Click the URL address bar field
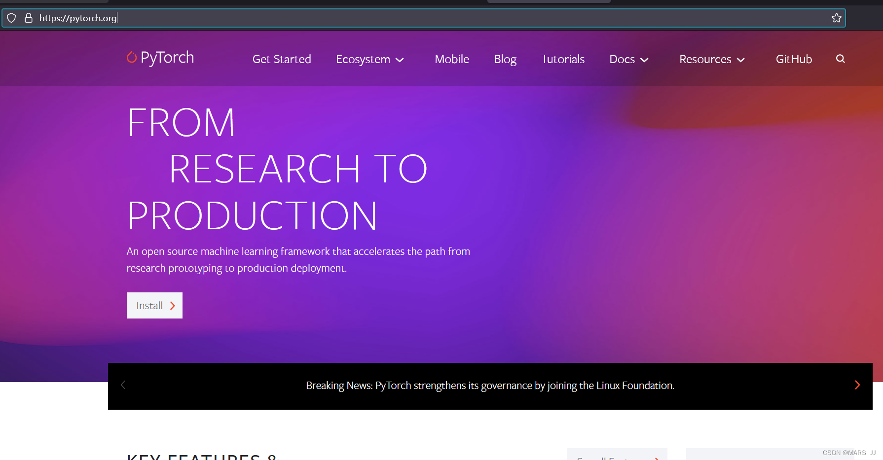Image resolution: width=883 pixels, height=460 pixels. tap(424, 18)
